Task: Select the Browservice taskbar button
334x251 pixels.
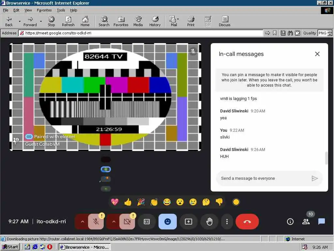Action: (85, 247)
